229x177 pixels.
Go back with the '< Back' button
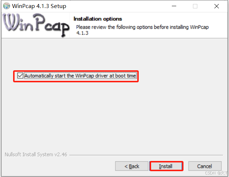tap(132, 166)
